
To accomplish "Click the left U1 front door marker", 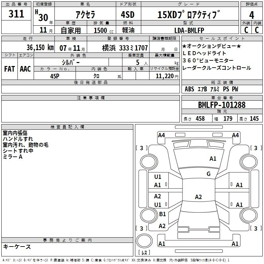I will tap(158, 177).
